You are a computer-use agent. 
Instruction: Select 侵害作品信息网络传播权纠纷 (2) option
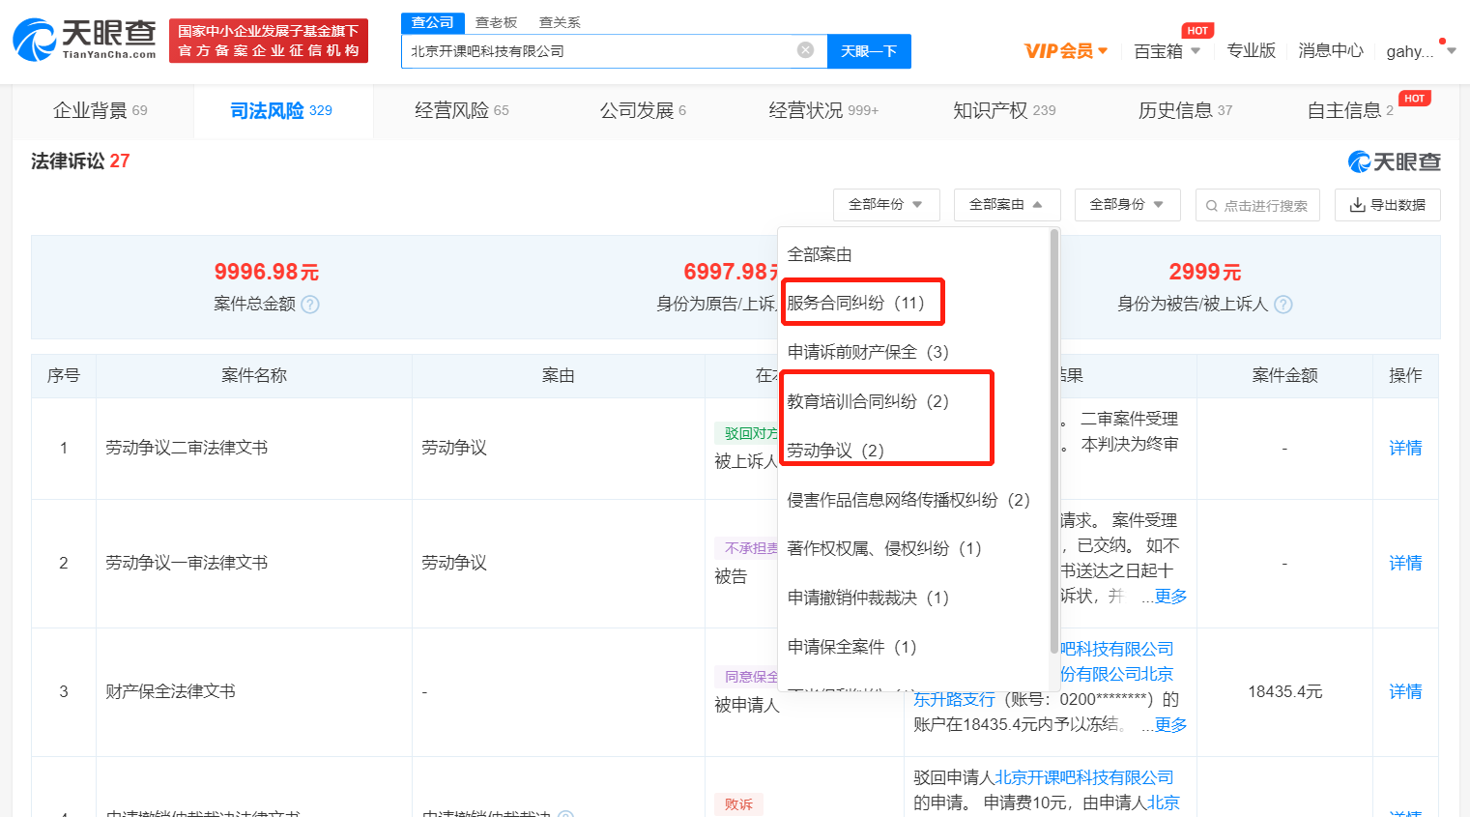908,500
